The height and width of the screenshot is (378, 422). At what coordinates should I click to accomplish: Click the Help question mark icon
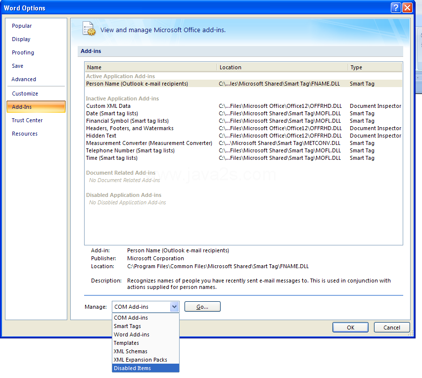pos(396,8)
